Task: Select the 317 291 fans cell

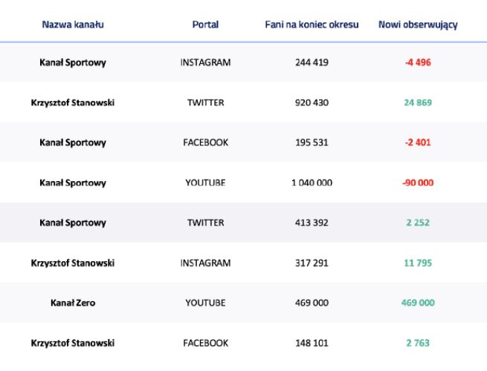Action: coord(312,263)
